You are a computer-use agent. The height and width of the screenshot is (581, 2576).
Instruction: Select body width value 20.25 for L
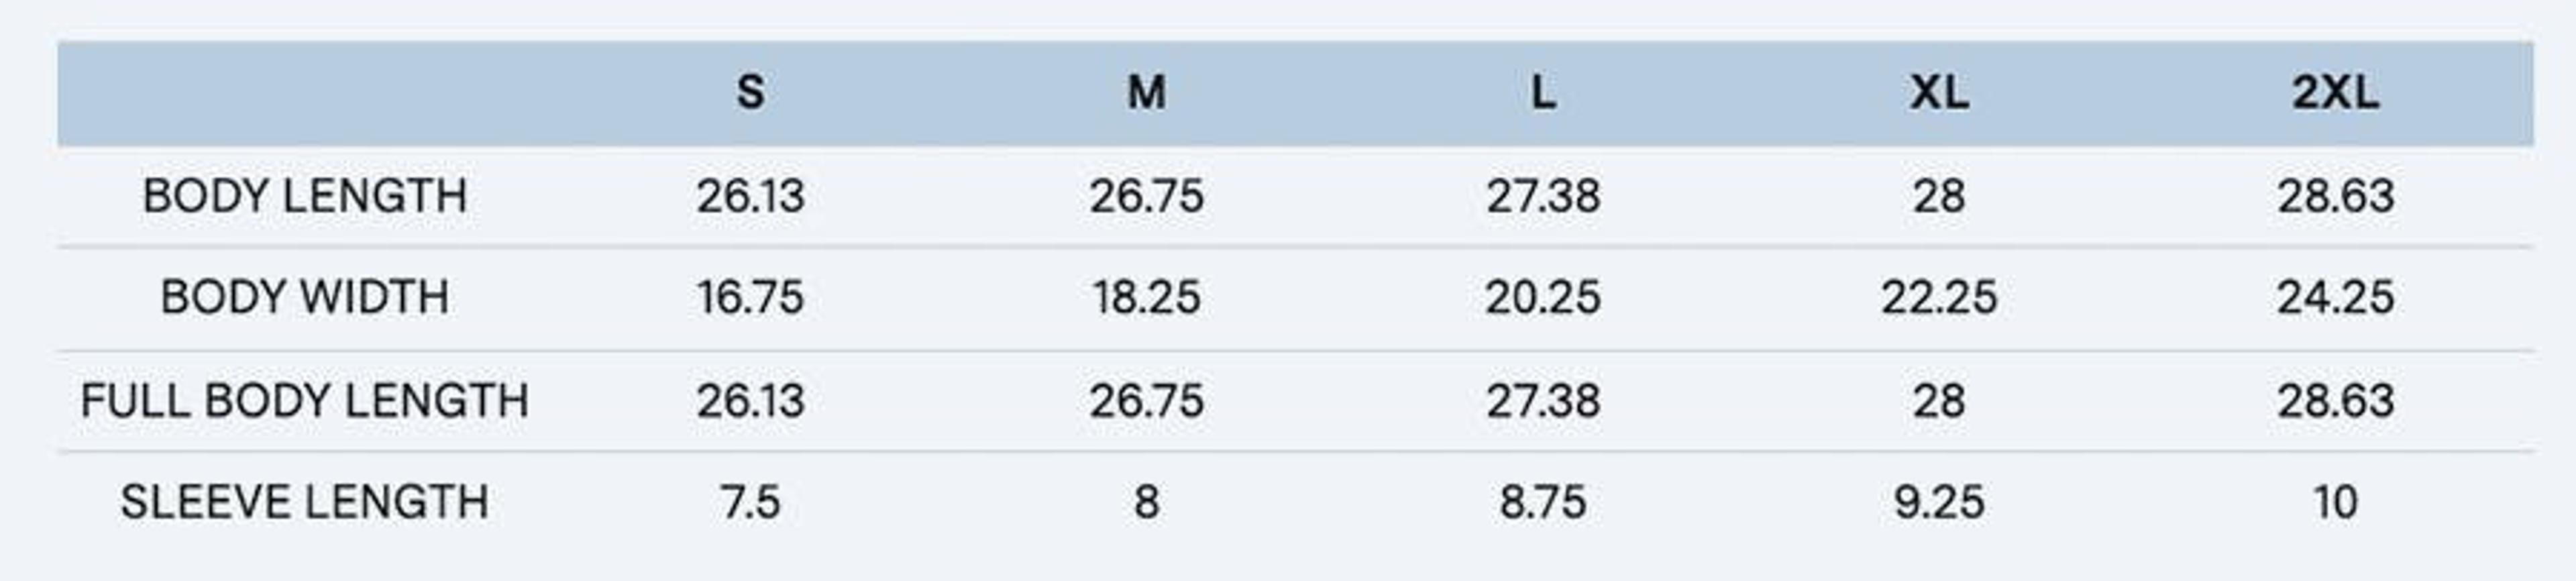tap(1543, 297)
